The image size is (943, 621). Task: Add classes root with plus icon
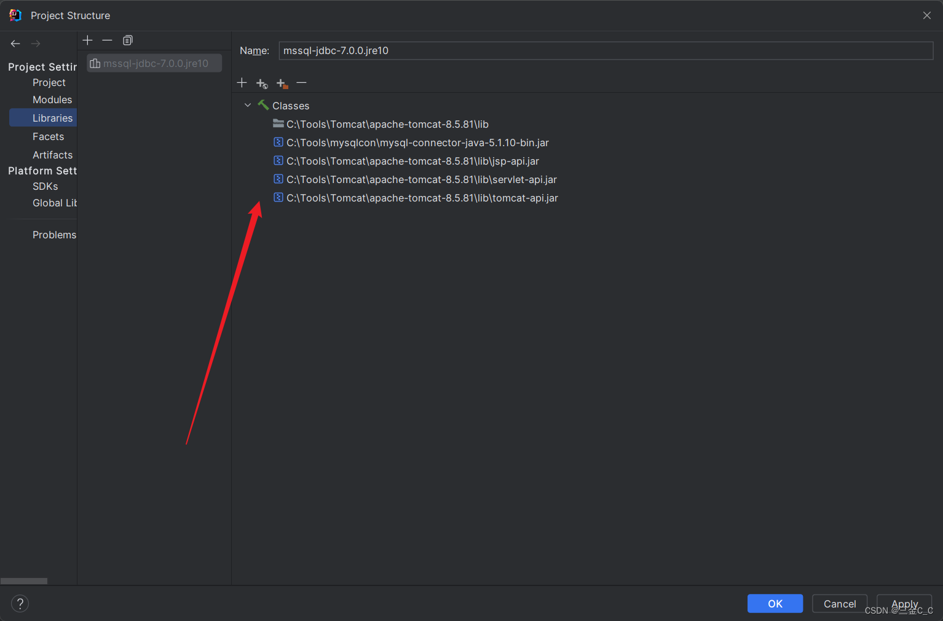242,82
